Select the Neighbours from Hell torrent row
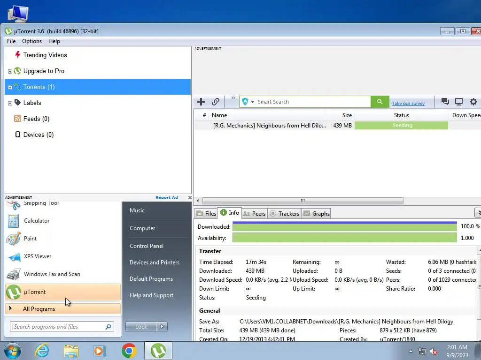This screenshot has width=481, height=360. 337,125
